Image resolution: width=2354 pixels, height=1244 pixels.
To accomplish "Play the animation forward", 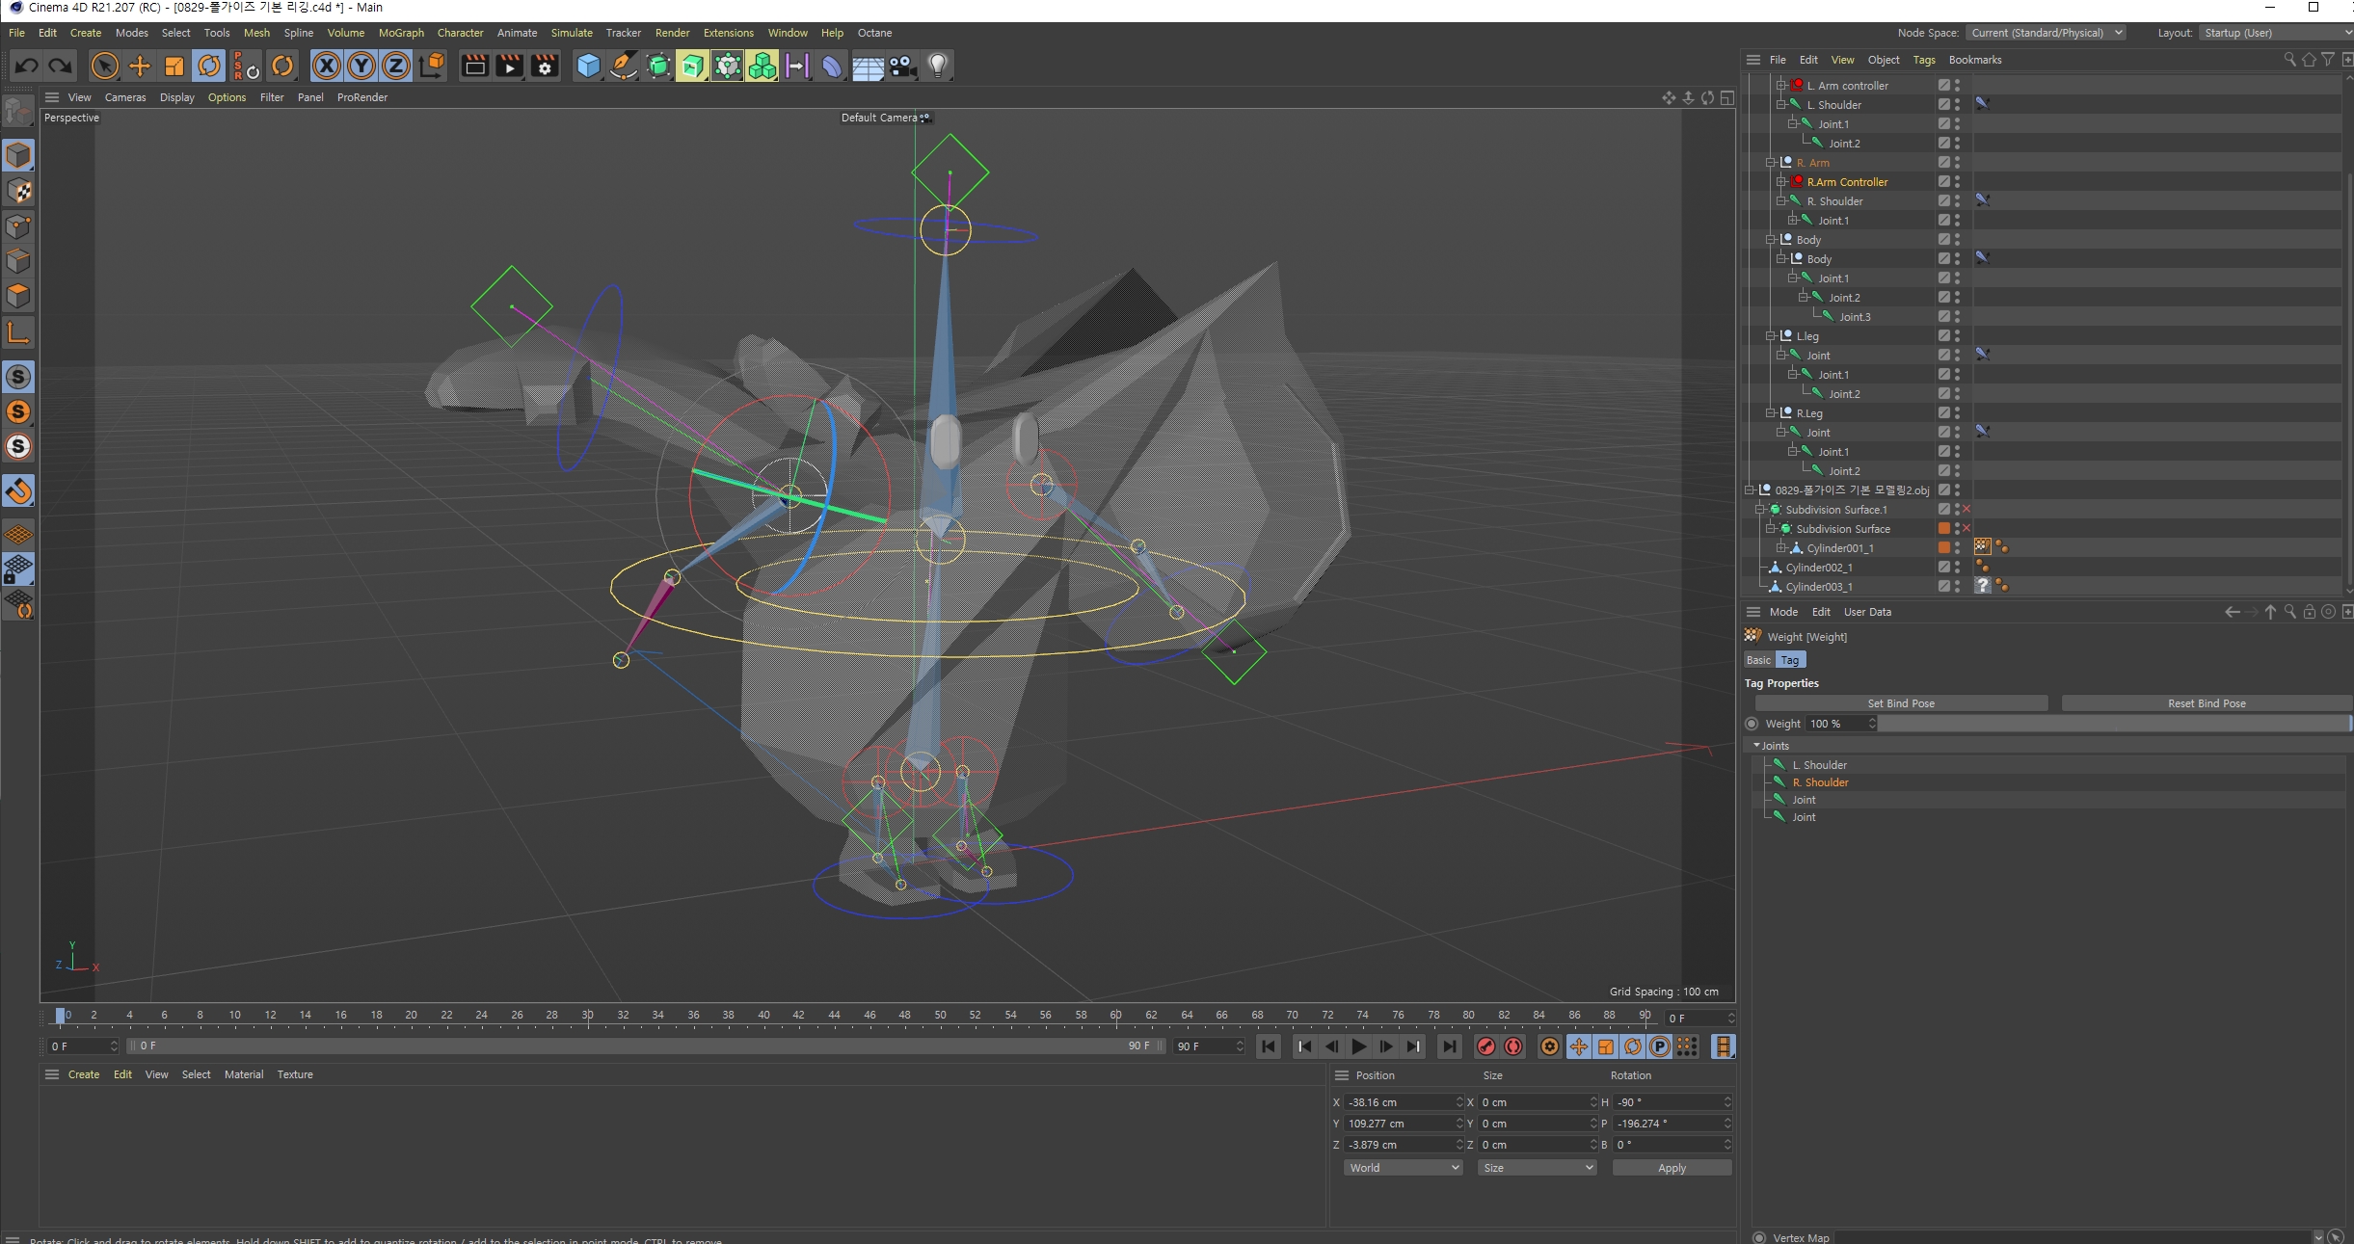I will [1358, 1046].
